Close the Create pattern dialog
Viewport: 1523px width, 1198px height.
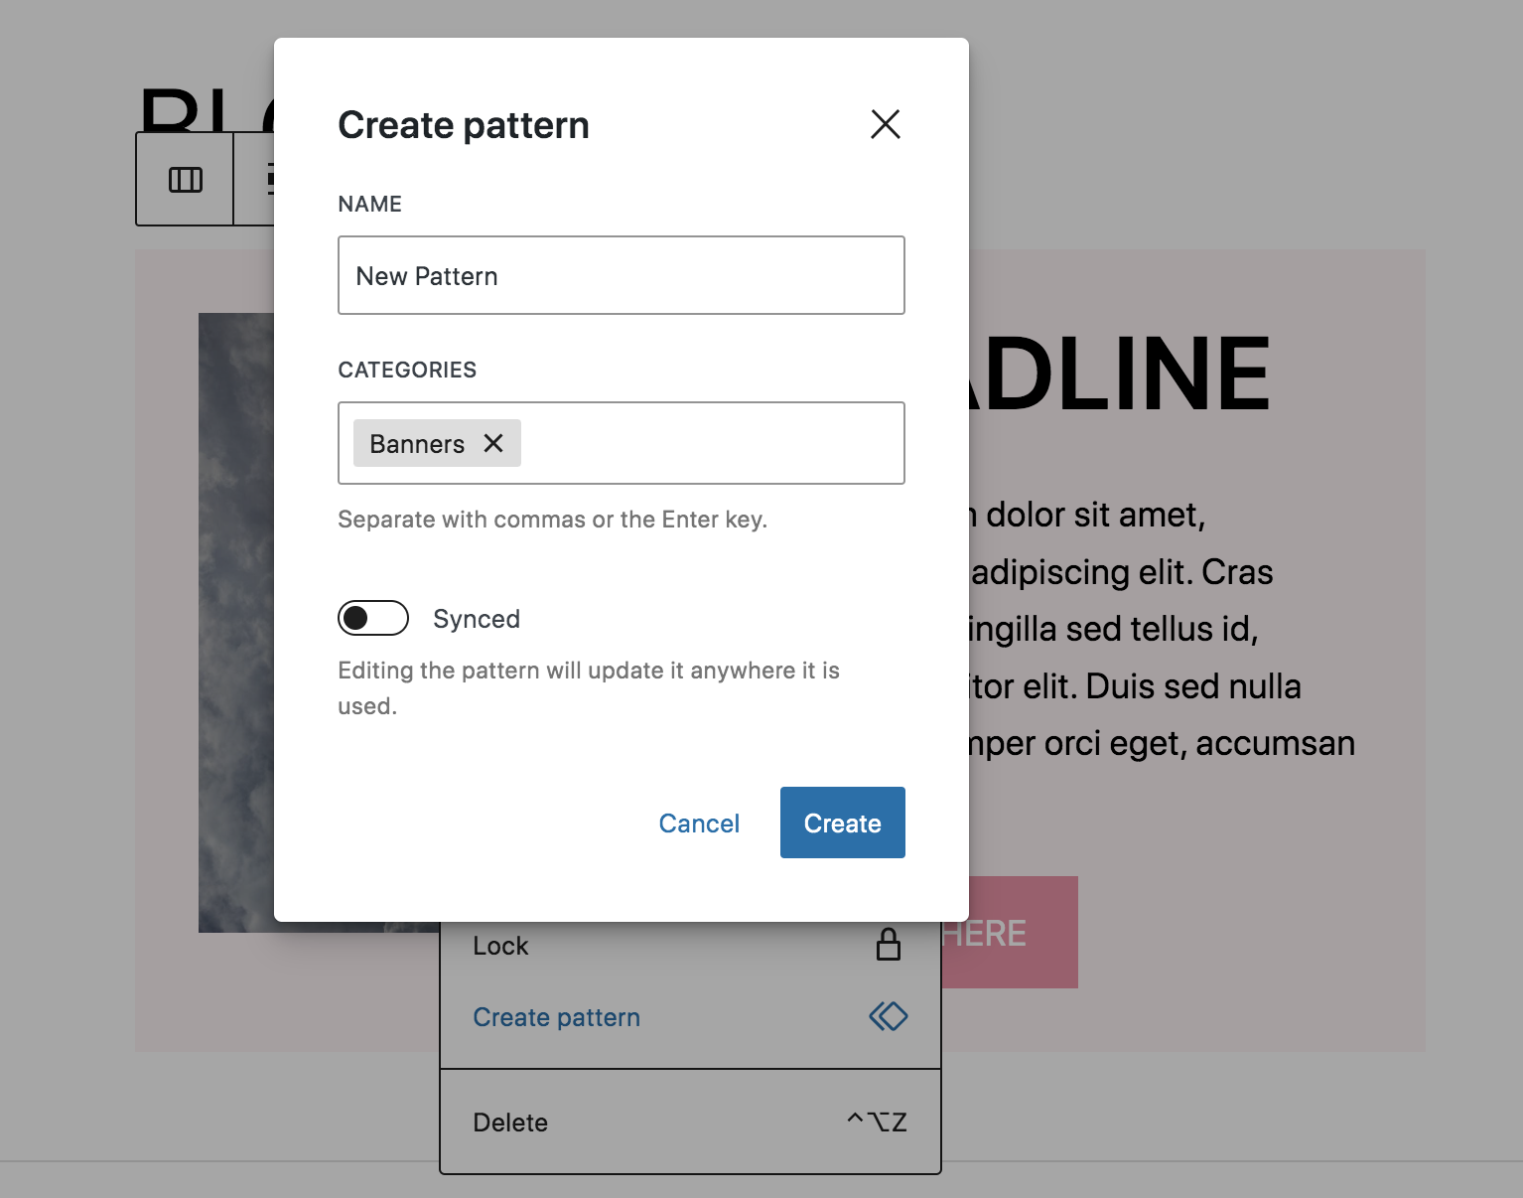[x=885, y=124]
